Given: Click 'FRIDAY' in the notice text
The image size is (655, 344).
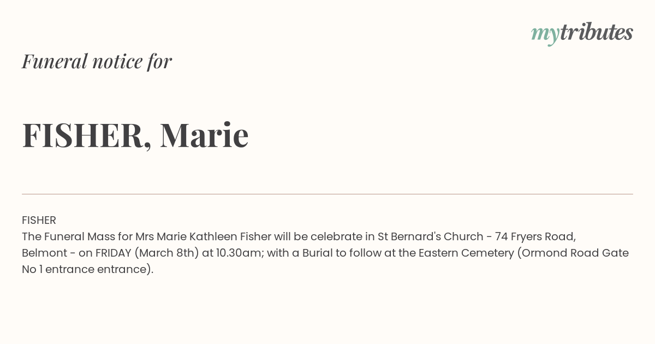Looking at the screenshot, I should pyautogui.click(x=114, y=253).
